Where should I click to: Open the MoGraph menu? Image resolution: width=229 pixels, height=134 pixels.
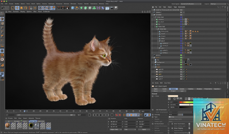(x=51, y=4)
